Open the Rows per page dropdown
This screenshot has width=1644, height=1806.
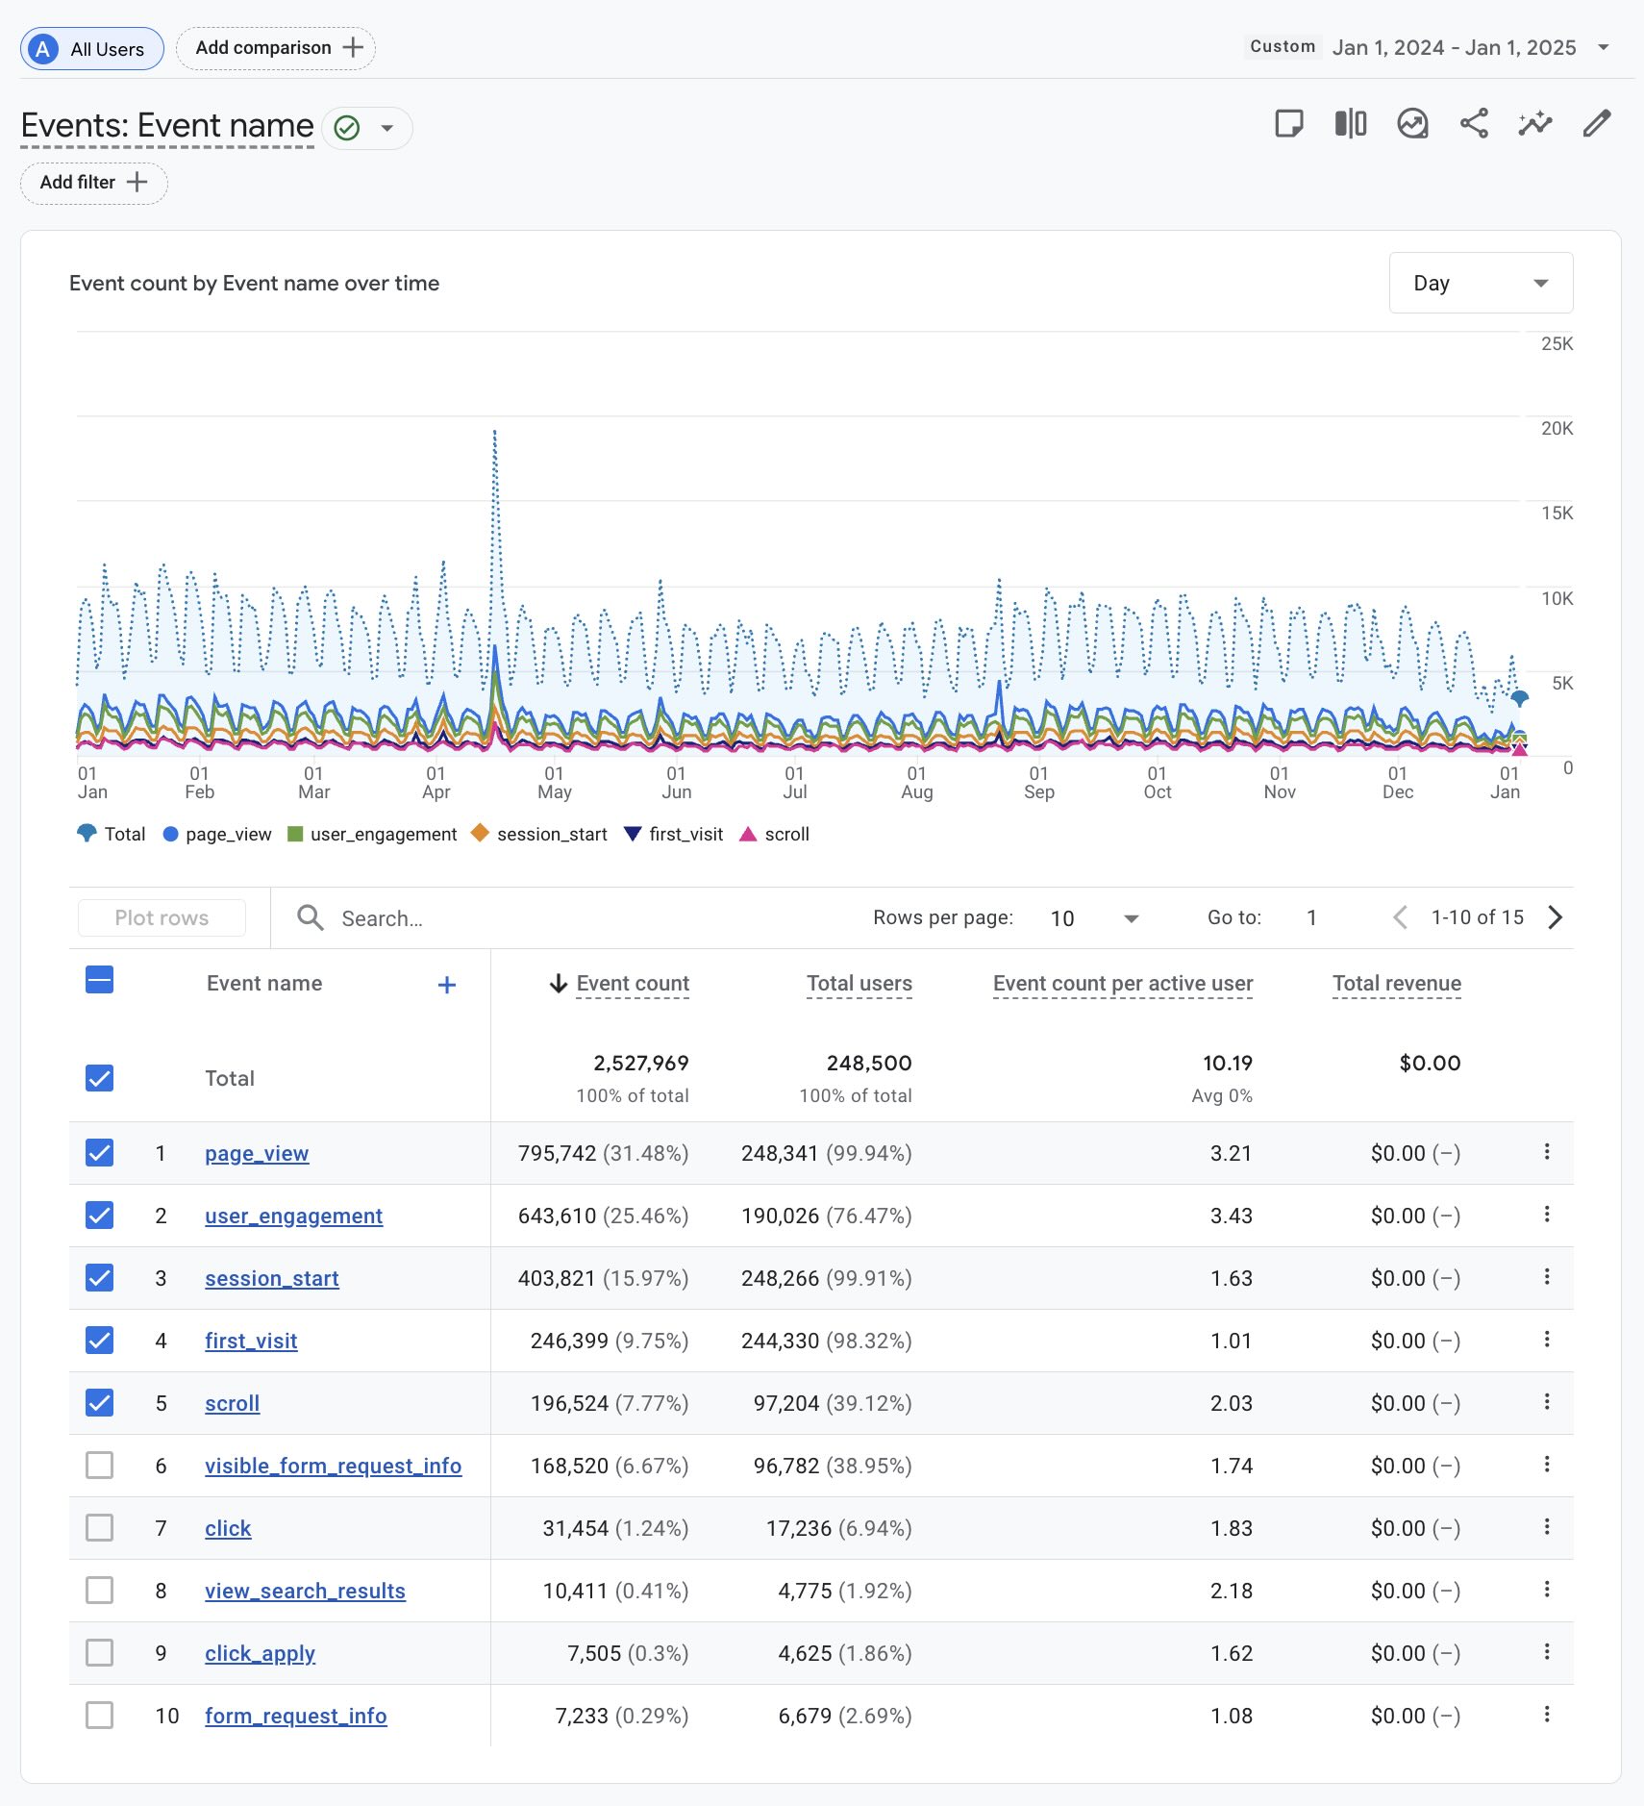[1094, 918]
